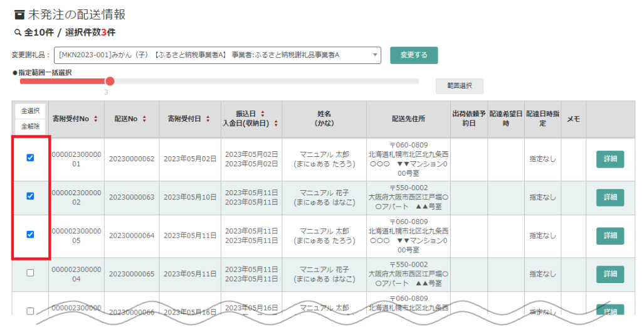Screen dimensions: 642x332
Task: Click the box icon beside 未発注の配送情報
Action: point(18,14)
